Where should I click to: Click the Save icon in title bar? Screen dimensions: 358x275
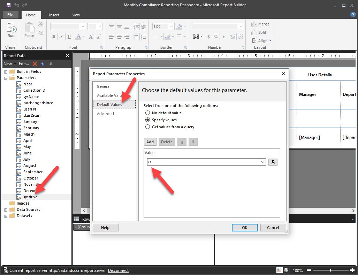pyautogui.click(x=9, y=5)
